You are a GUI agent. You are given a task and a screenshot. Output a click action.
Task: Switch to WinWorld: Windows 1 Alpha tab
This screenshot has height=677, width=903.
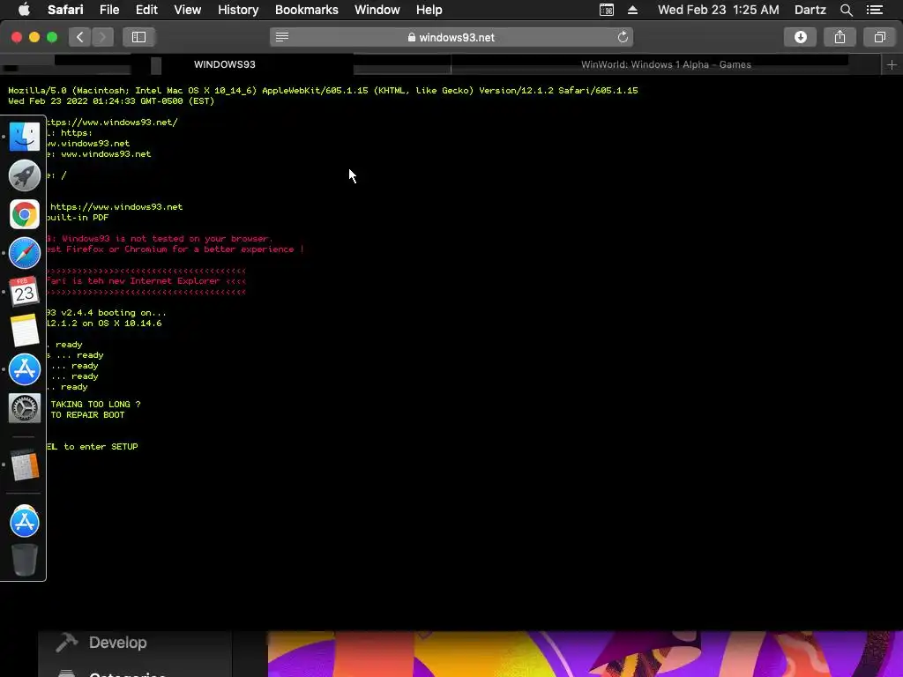[x=666, y=64]
